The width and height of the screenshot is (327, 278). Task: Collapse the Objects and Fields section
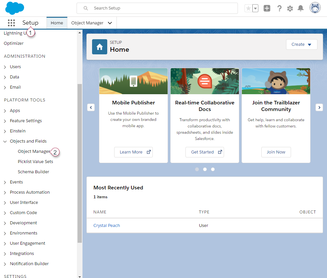(x=5, y=141)
